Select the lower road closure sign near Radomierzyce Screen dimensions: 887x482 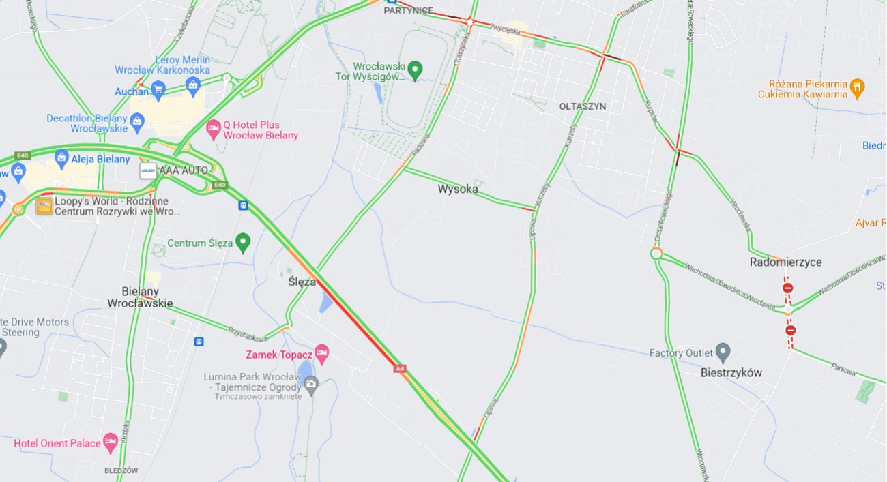point(790,331)
